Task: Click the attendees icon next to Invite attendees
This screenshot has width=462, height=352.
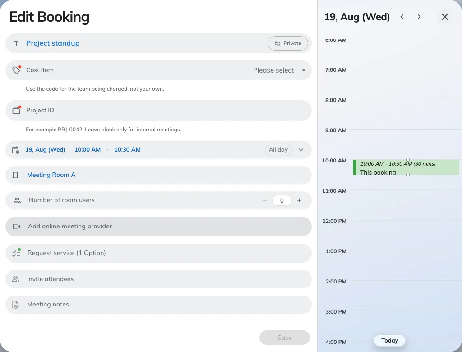Action: coord(15,279)
